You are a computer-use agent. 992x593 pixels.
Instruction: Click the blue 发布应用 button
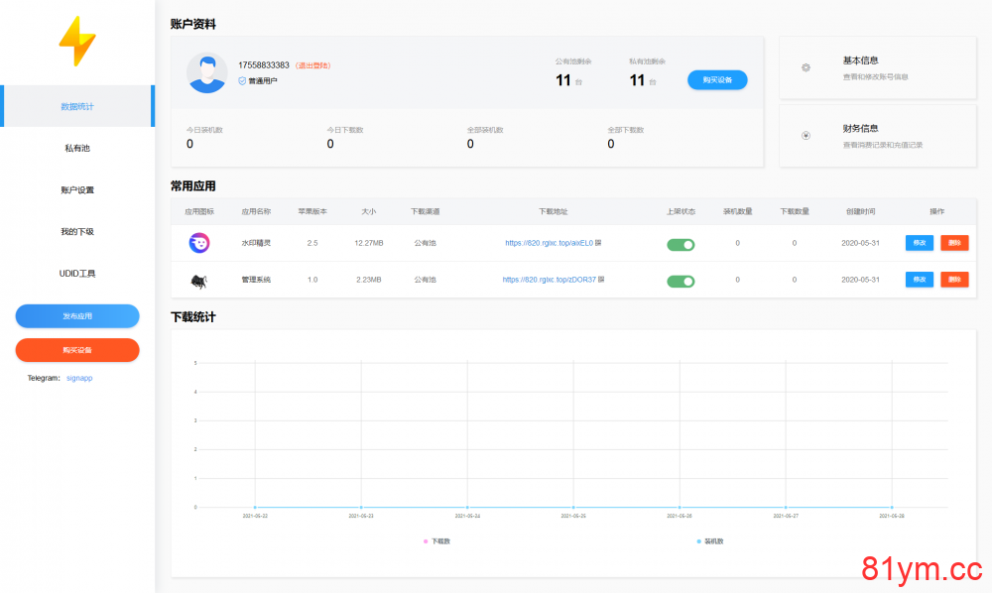pos(77,315)
